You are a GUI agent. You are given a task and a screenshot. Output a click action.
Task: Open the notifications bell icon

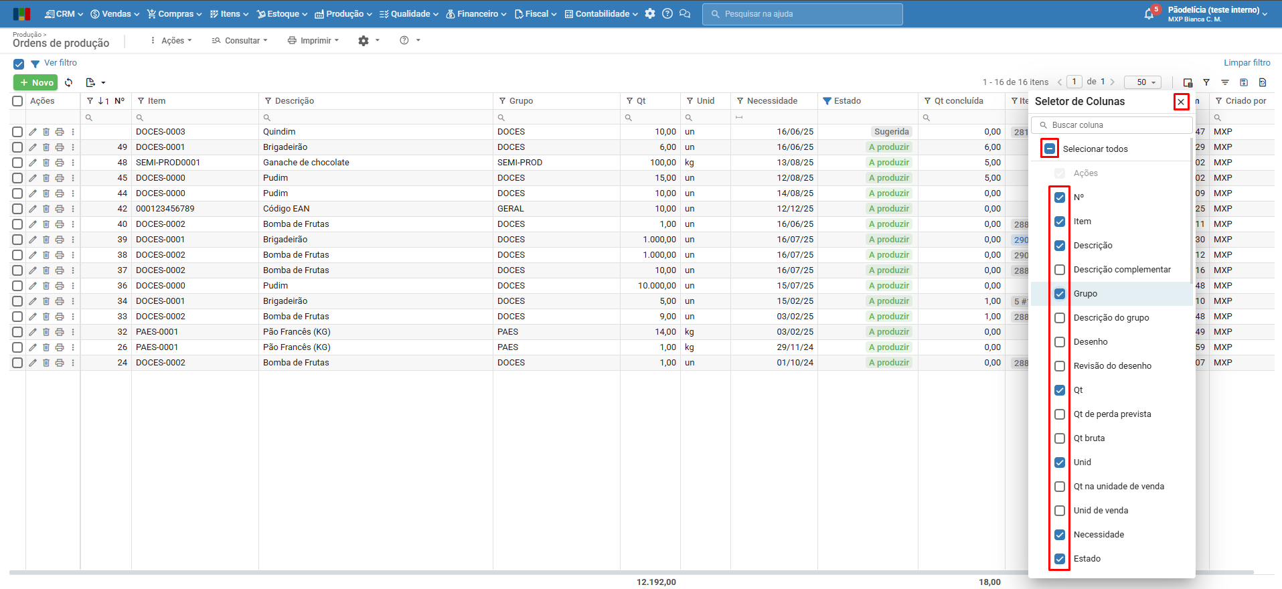1149,14
